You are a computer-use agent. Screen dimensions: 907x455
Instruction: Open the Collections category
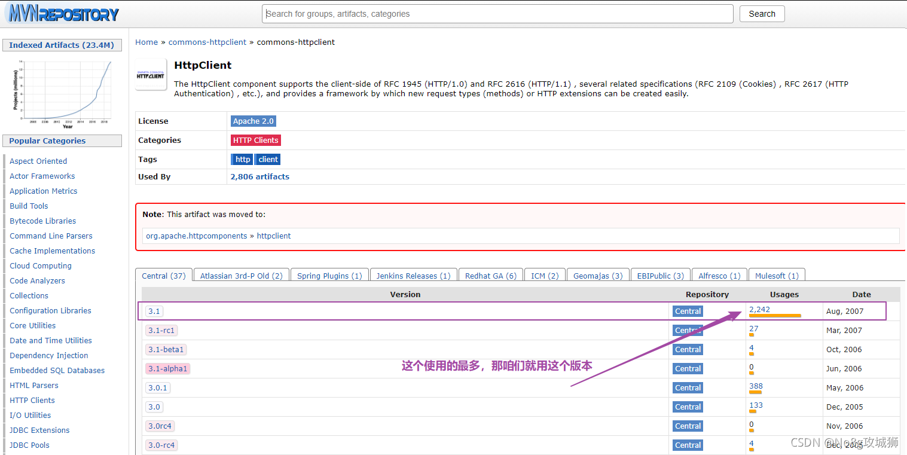(x=29, y=295)
